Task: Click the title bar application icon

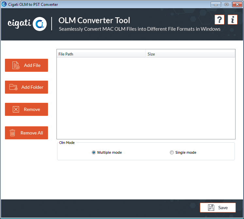Action: pyautogui.click(x=4, y=4)
